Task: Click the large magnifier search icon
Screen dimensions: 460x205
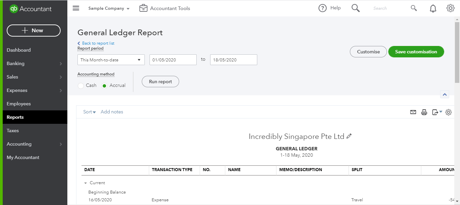Action: pyautogui.click(x=356, y=8)
